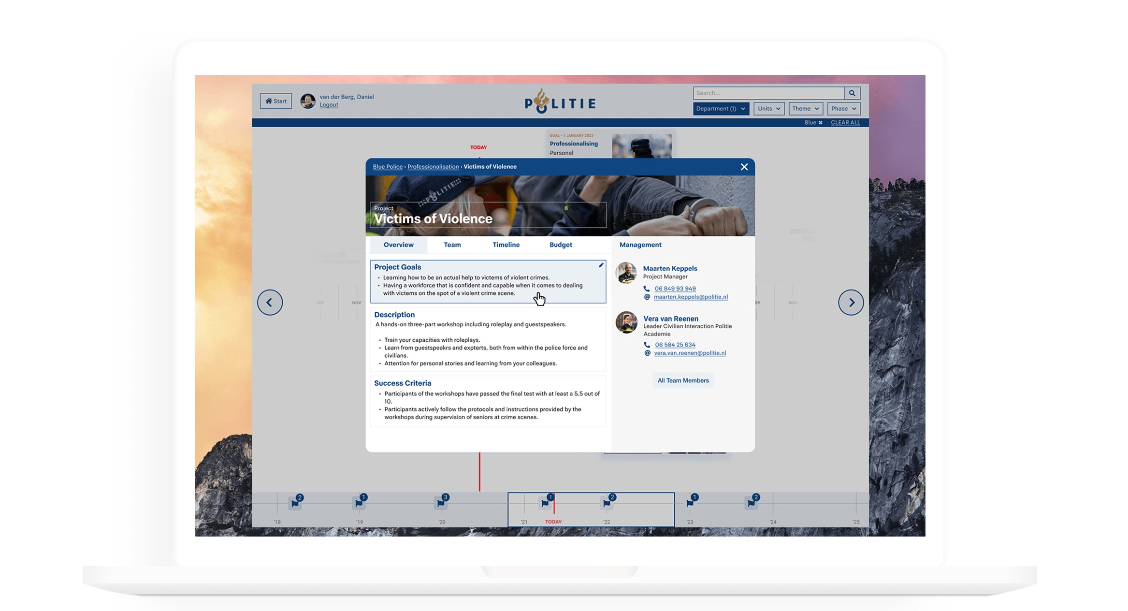Open the Theme filter dropdown
The height and width of the screenshot is (611, 1128).
point(805,109)
